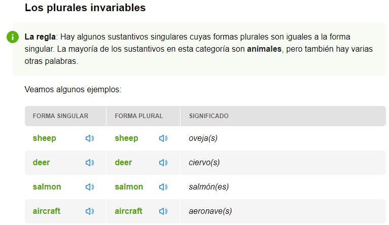The width and height of the screenshot is (389, 225).
Task: Click the Los plurales invariables heading
Action: [85, 8]
